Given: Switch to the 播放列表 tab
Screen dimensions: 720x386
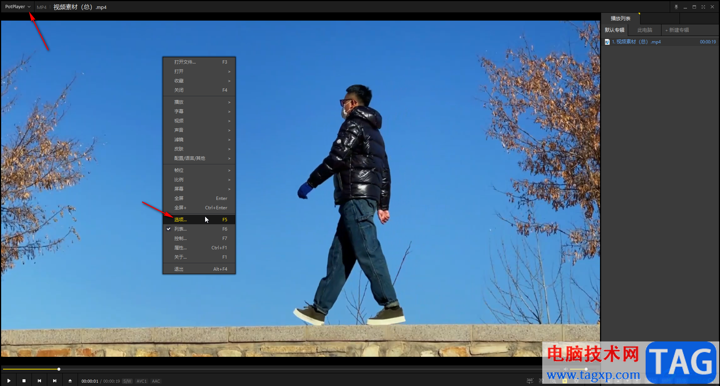Looking at the screenshot, I should click(620, 18).
